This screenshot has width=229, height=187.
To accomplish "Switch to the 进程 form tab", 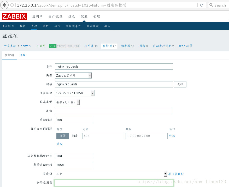I will point(22,55).
